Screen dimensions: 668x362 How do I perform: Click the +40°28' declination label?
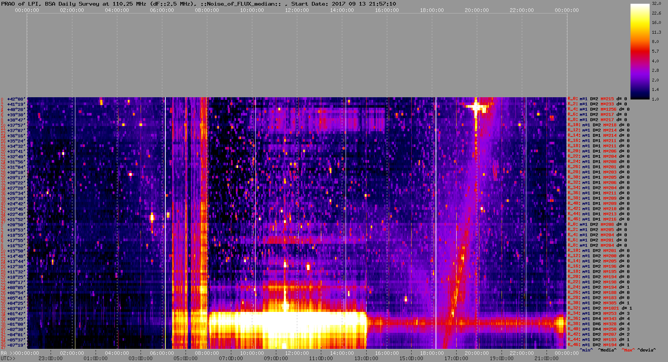pyautogui.click(x=16, y=110)
